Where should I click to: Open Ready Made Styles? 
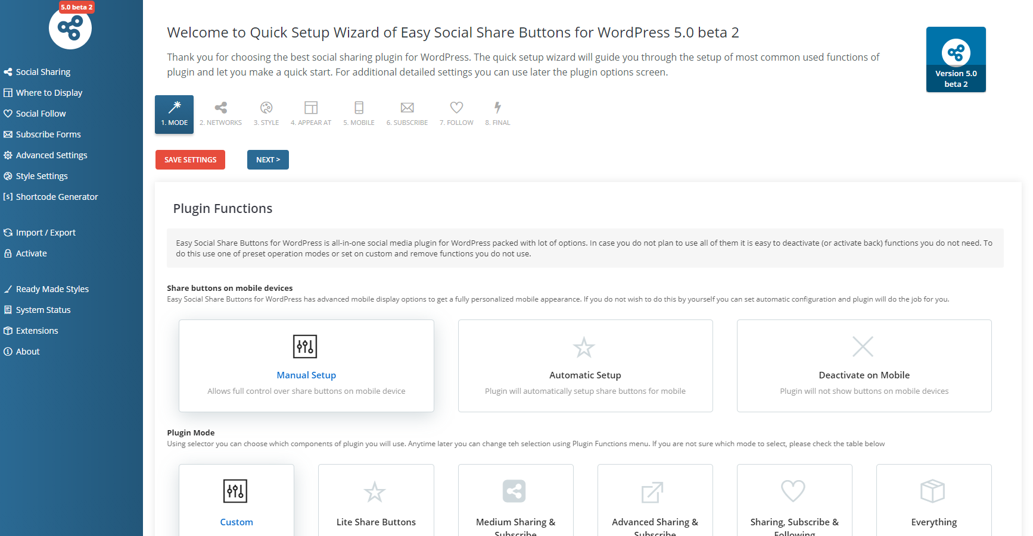[52, 289]
